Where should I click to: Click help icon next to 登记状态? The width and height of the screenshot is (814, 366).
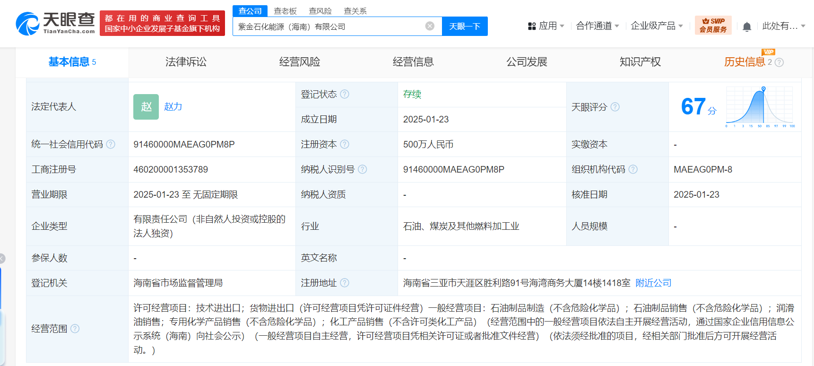click(x=345, y=94)
